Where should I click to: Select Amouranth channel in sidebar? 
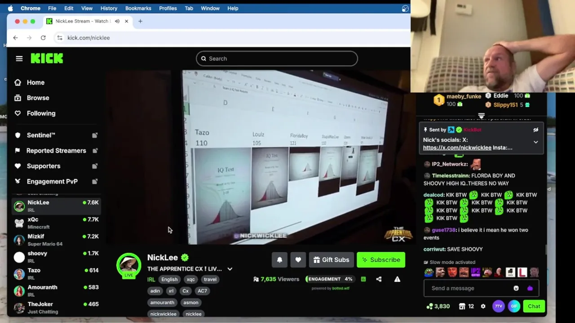tap(56, 291)
